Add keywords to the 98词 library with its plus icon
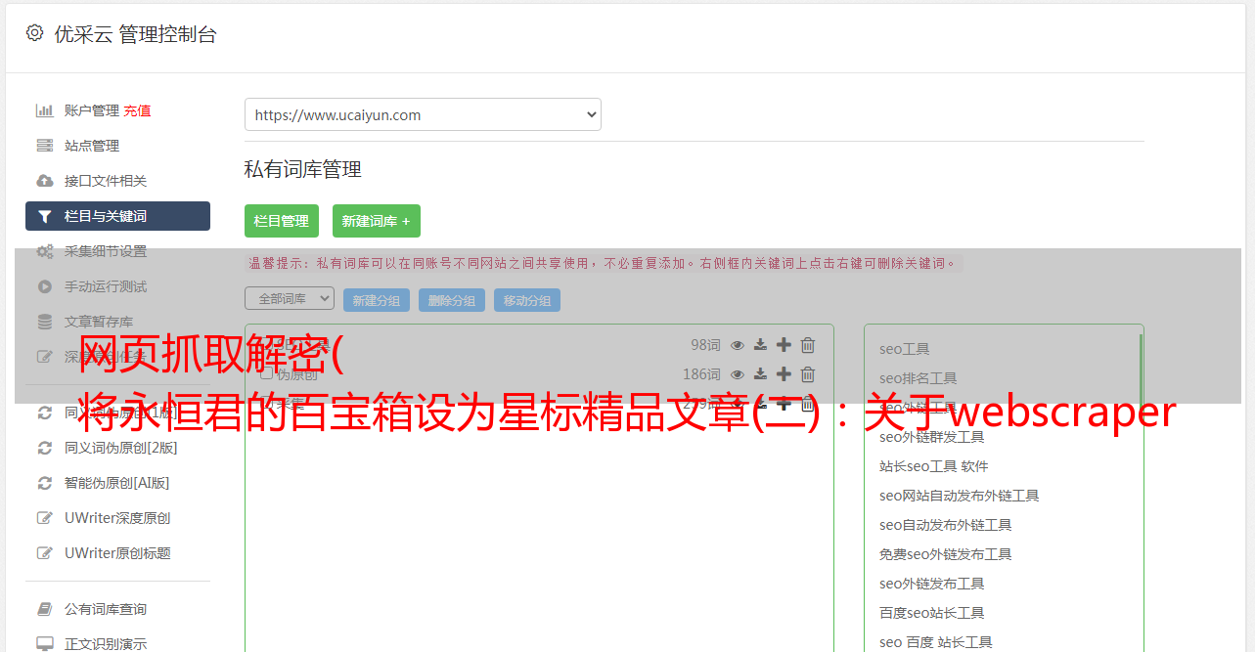Image resolution: width=1255 pixels, height=652 pixels. tap(784, 345)
